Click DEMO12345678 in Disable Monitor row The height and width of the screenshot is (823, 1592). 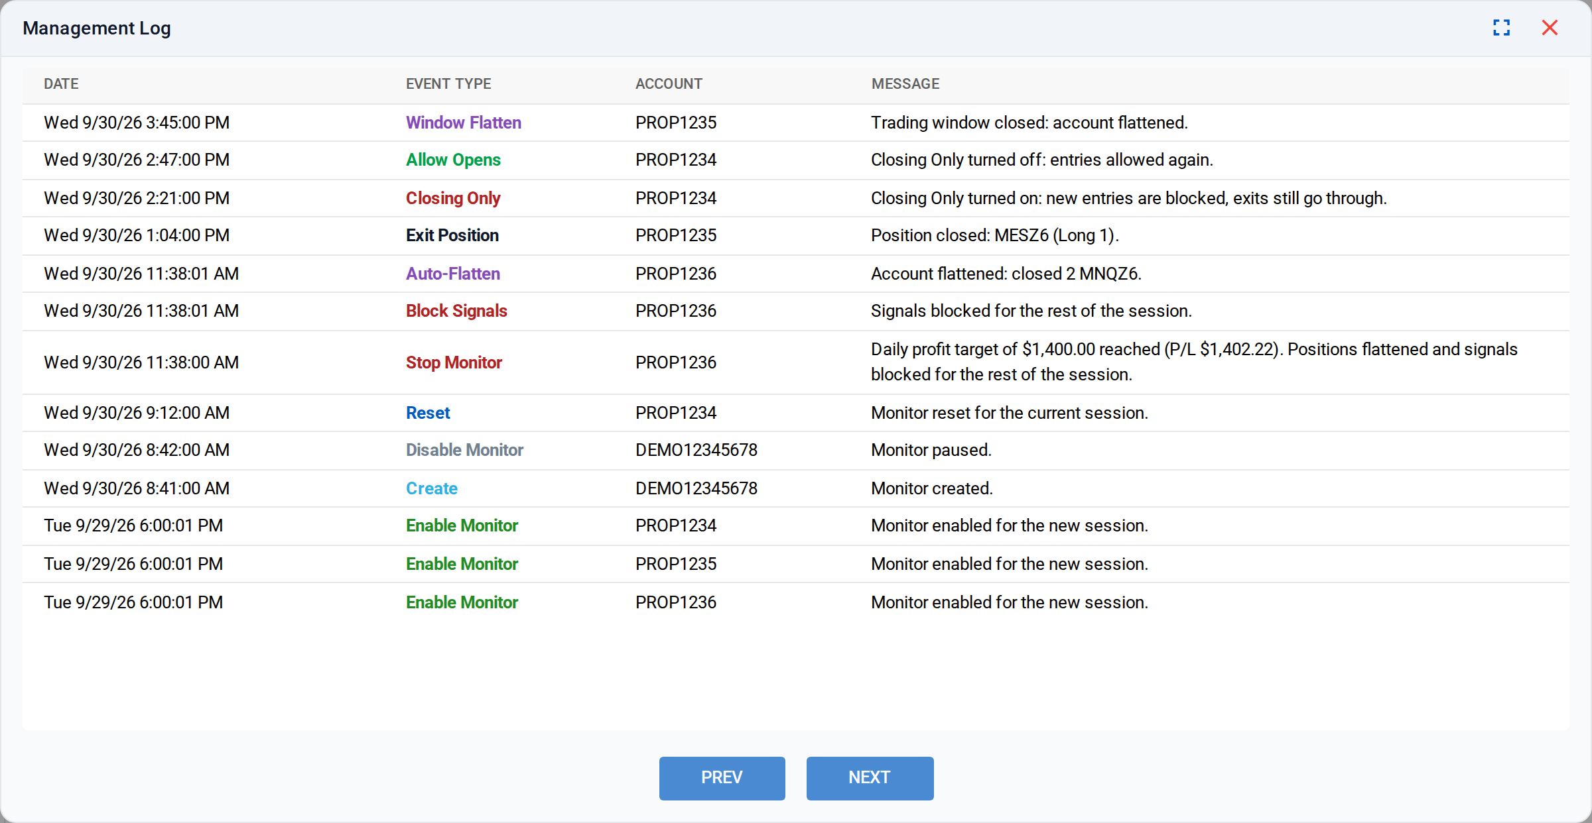[696, 450]
